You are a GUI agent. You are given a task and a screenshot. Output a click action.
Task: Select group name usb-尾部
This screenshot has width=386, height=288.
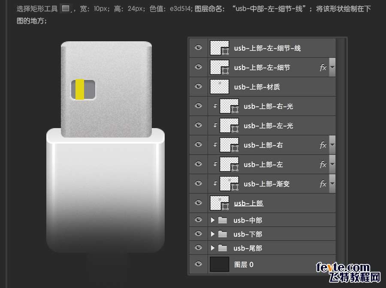click(247, 248)
